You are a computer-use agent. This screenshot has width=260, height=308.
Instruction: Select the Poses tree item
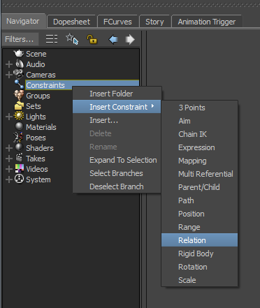coord(36,138)
